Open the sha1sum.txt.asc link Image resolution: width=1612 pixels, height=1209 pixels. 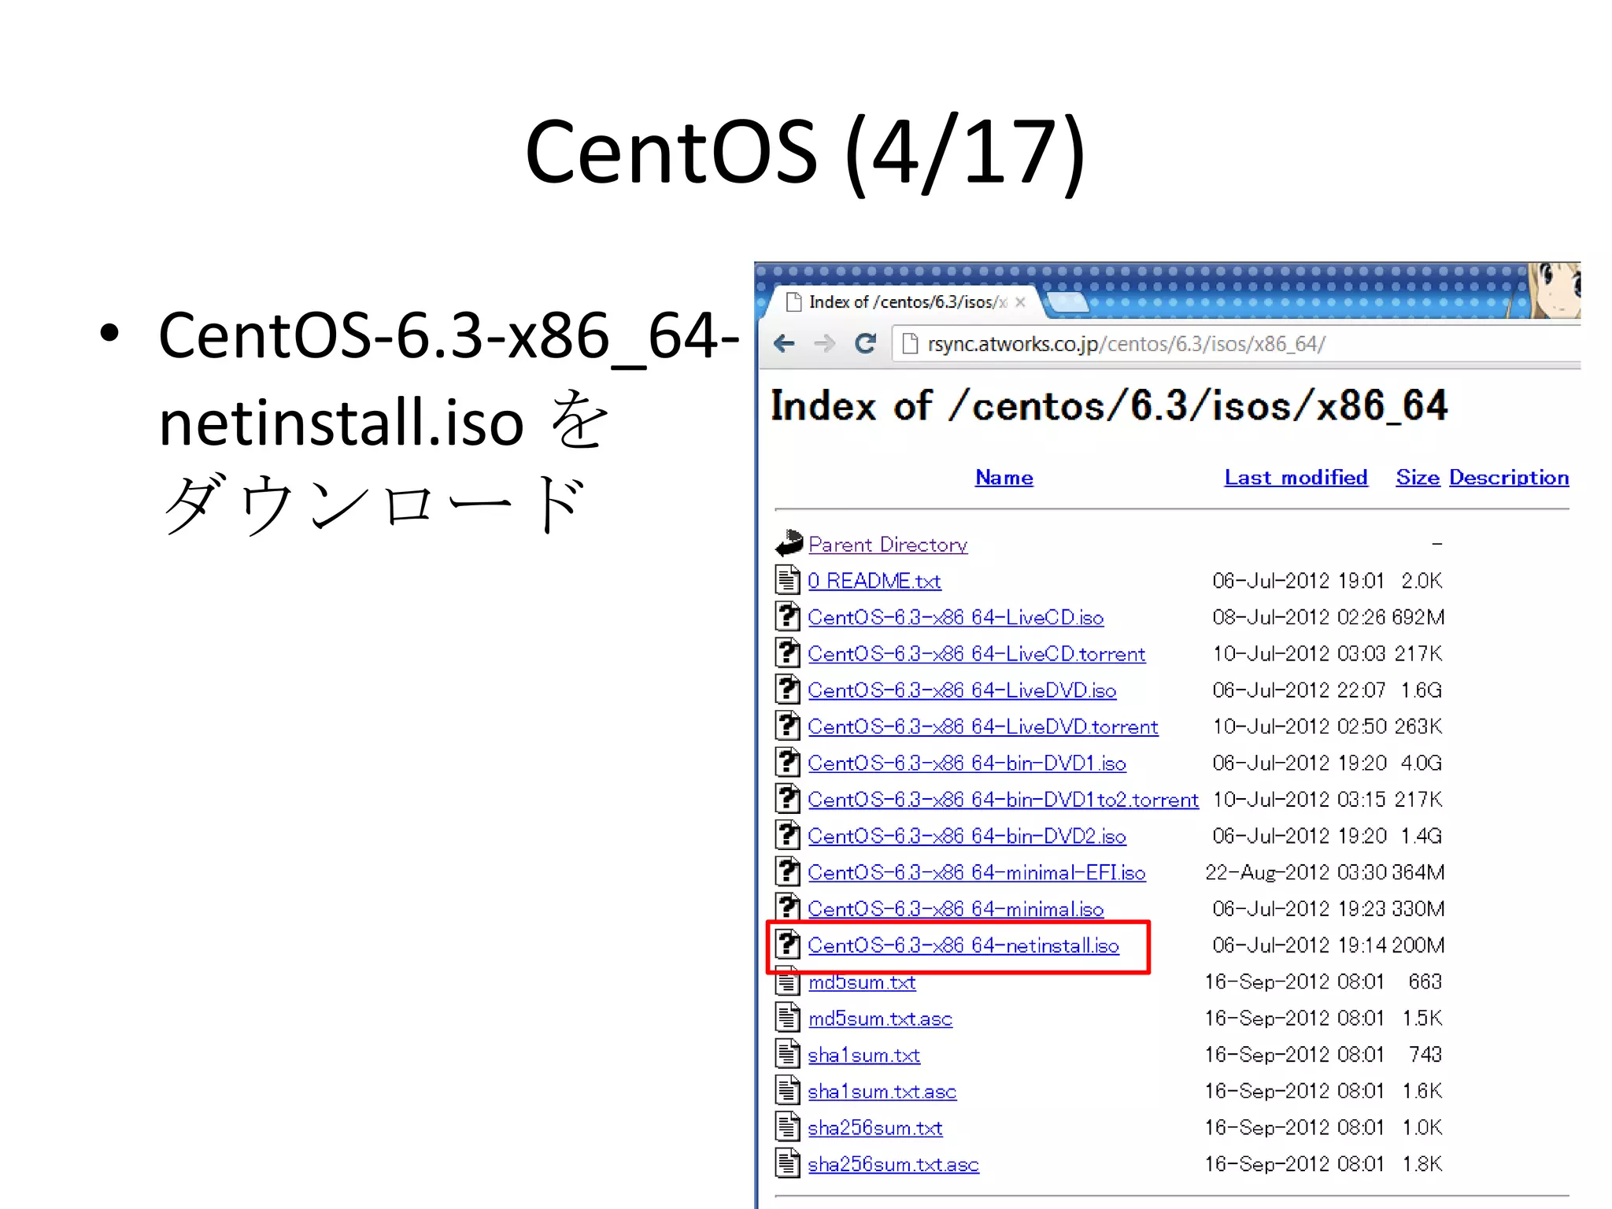(x=882, y=1092)
